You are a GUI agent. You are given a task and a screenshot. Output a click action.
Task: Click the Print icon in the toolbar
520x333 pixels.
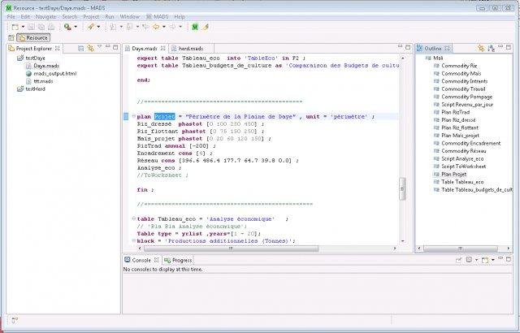tap(51, 27)
